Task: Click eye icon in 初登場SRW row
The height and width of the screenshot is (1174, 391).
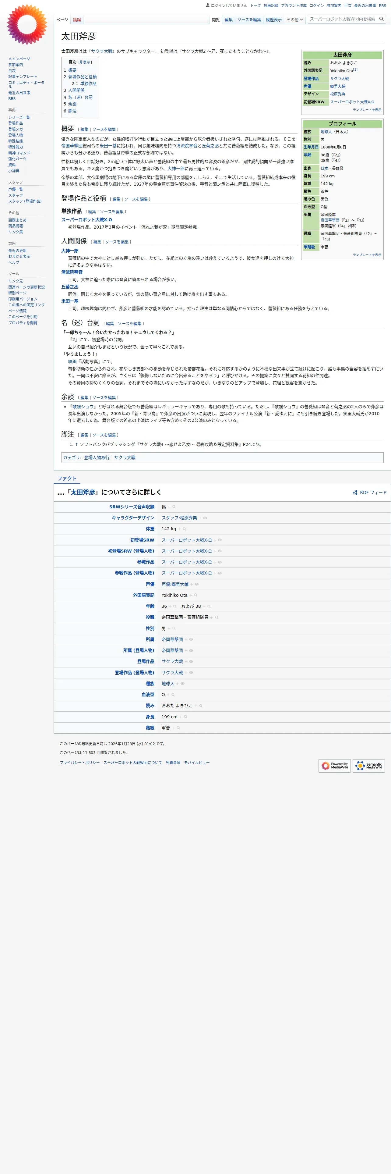Action: click(219, 540)
